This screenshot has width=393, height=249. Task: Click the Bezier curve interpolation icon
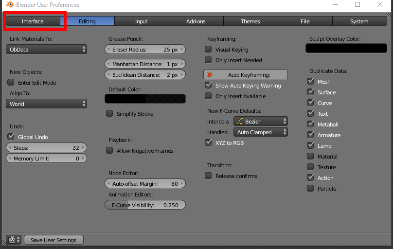(x=239, y=122)
